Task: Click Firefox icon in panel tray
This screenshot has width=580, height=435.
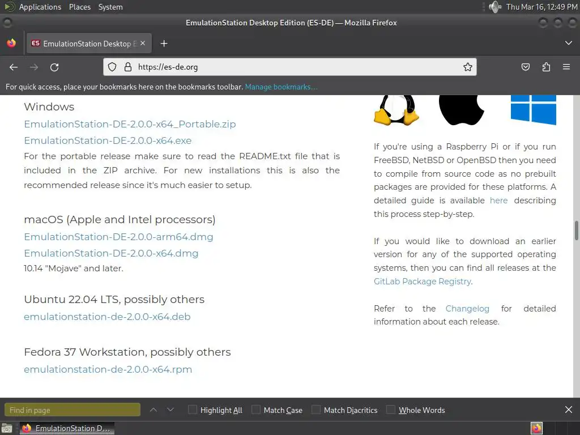Action: coord(536,428)
